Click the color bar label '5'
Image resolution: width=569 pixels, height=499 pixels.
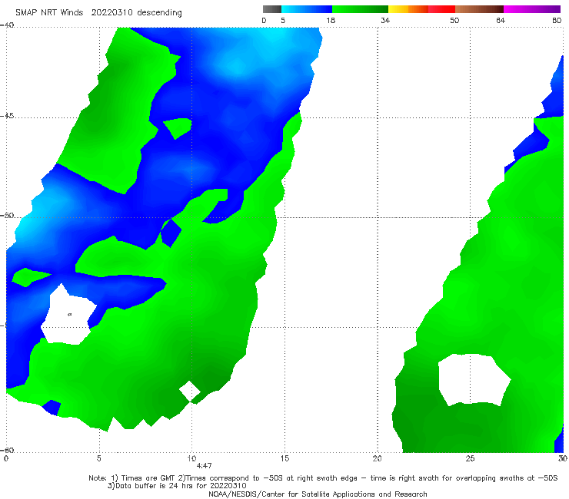(283, 21)
